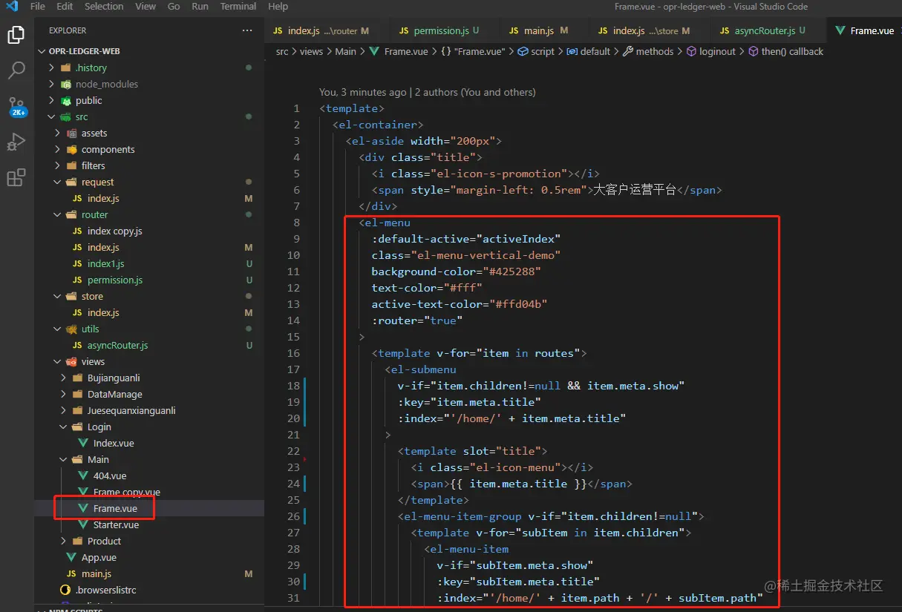Collapse the src folder

[x=81, y=116]
